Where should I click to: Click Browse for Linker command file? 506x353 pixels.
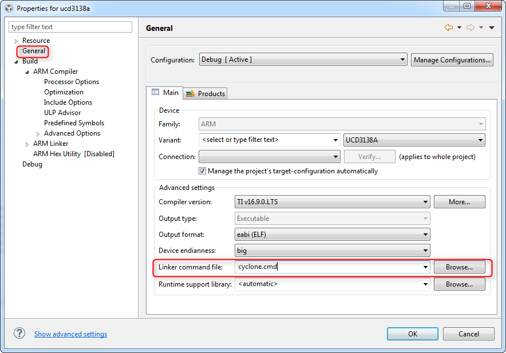(459, 267)
